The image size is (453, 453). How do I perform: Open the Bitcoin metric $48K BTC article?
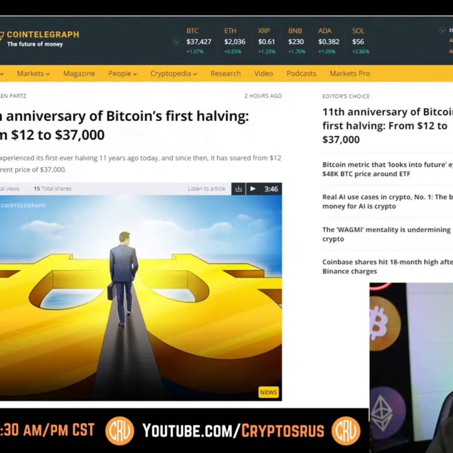[387, 169]
